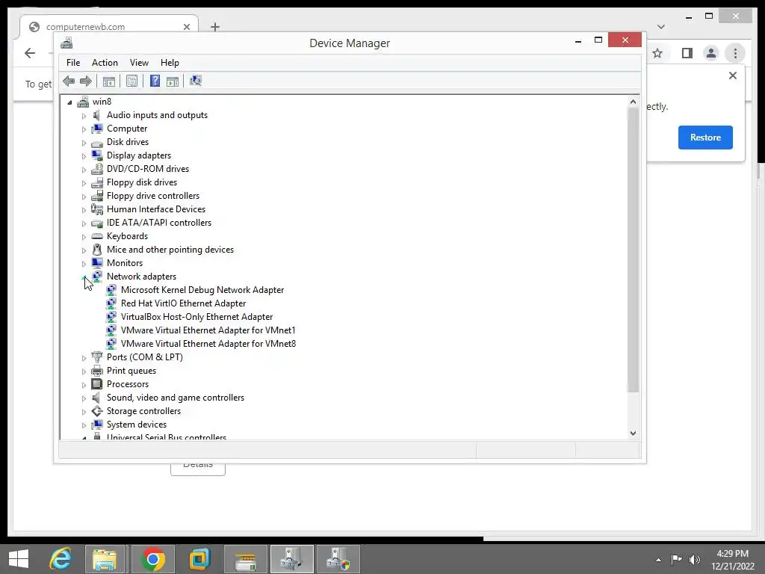Open File Explorer from taskbar
The width and height of the screenshot is (765, 574).
coord(105,559)
